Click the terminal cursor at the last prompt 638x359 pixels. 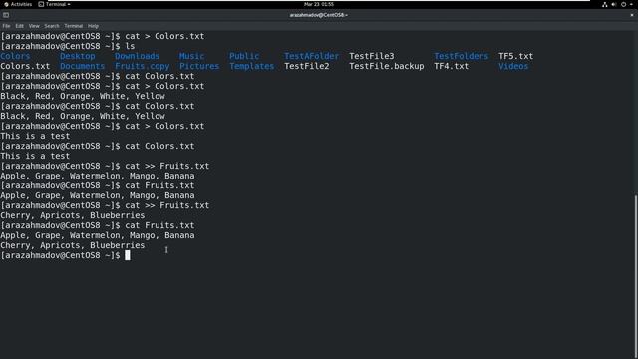pyautogui.click(x=128, y=255)
